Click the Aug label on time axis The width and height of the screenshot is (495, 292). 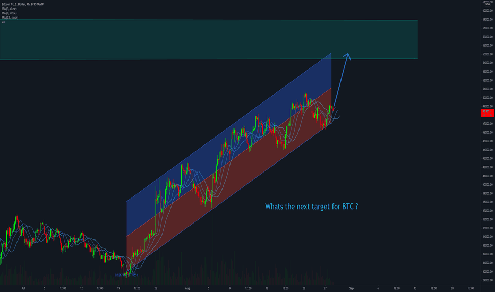pos(187,288)
